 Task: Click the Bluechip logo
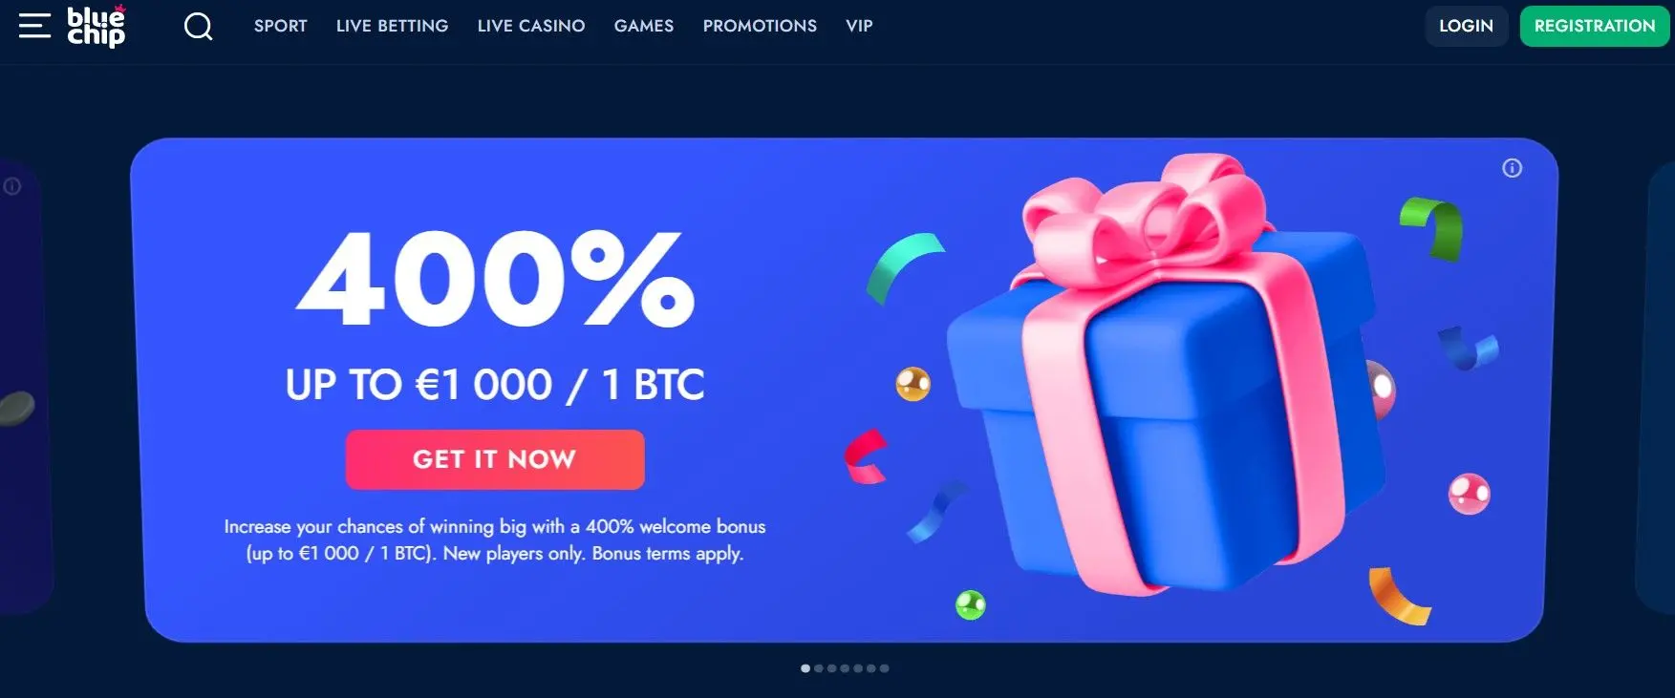[97, 26]
